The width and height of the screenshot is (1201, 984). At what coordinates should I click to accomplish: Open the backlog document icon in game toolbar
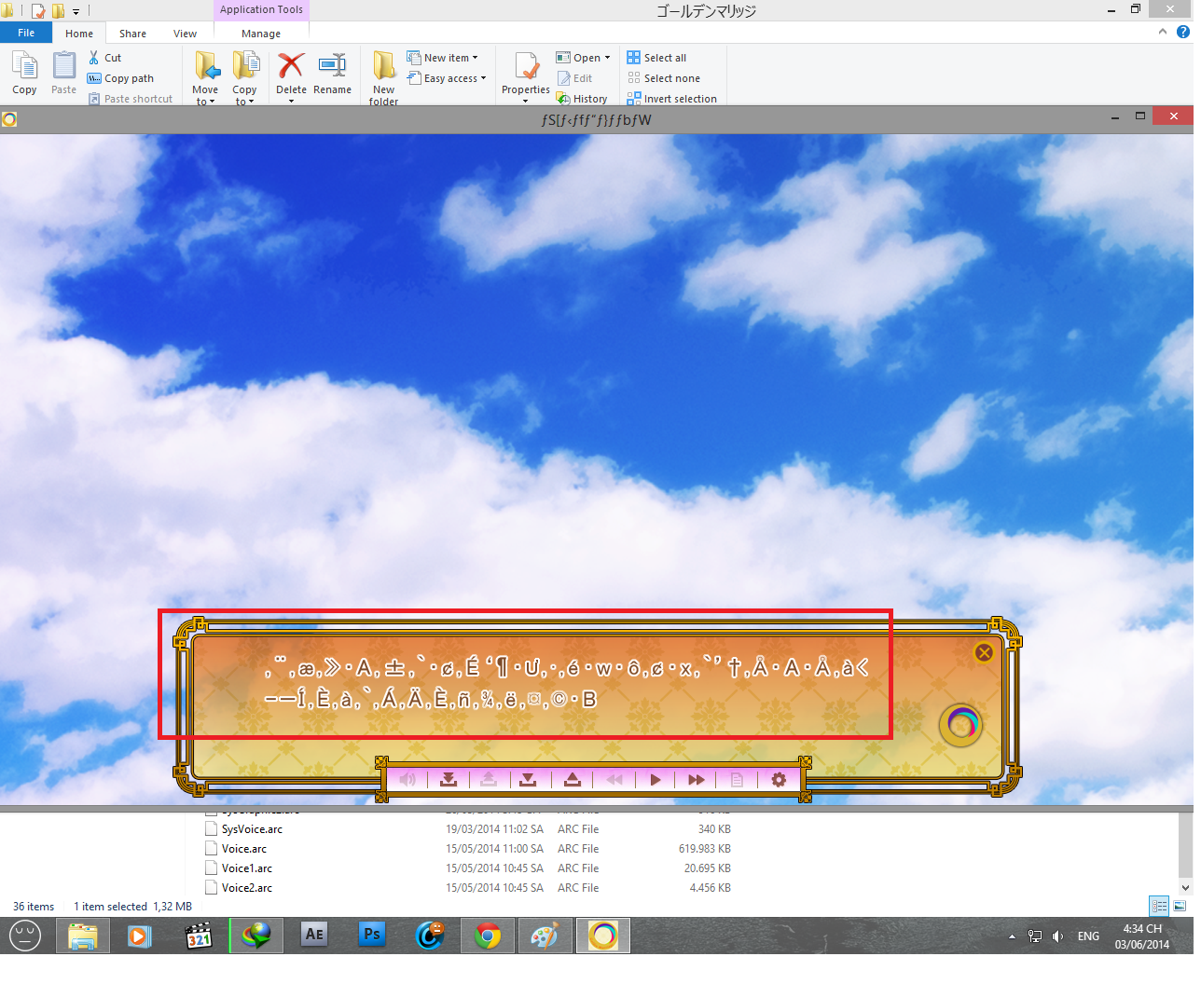737,779
